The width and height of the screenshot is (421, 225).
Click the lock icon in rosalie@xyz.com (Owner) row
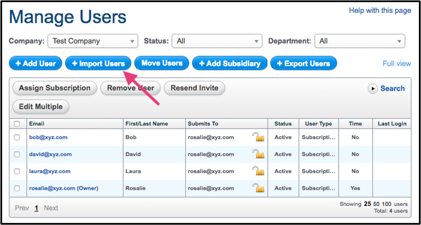[x=258, y=188]
